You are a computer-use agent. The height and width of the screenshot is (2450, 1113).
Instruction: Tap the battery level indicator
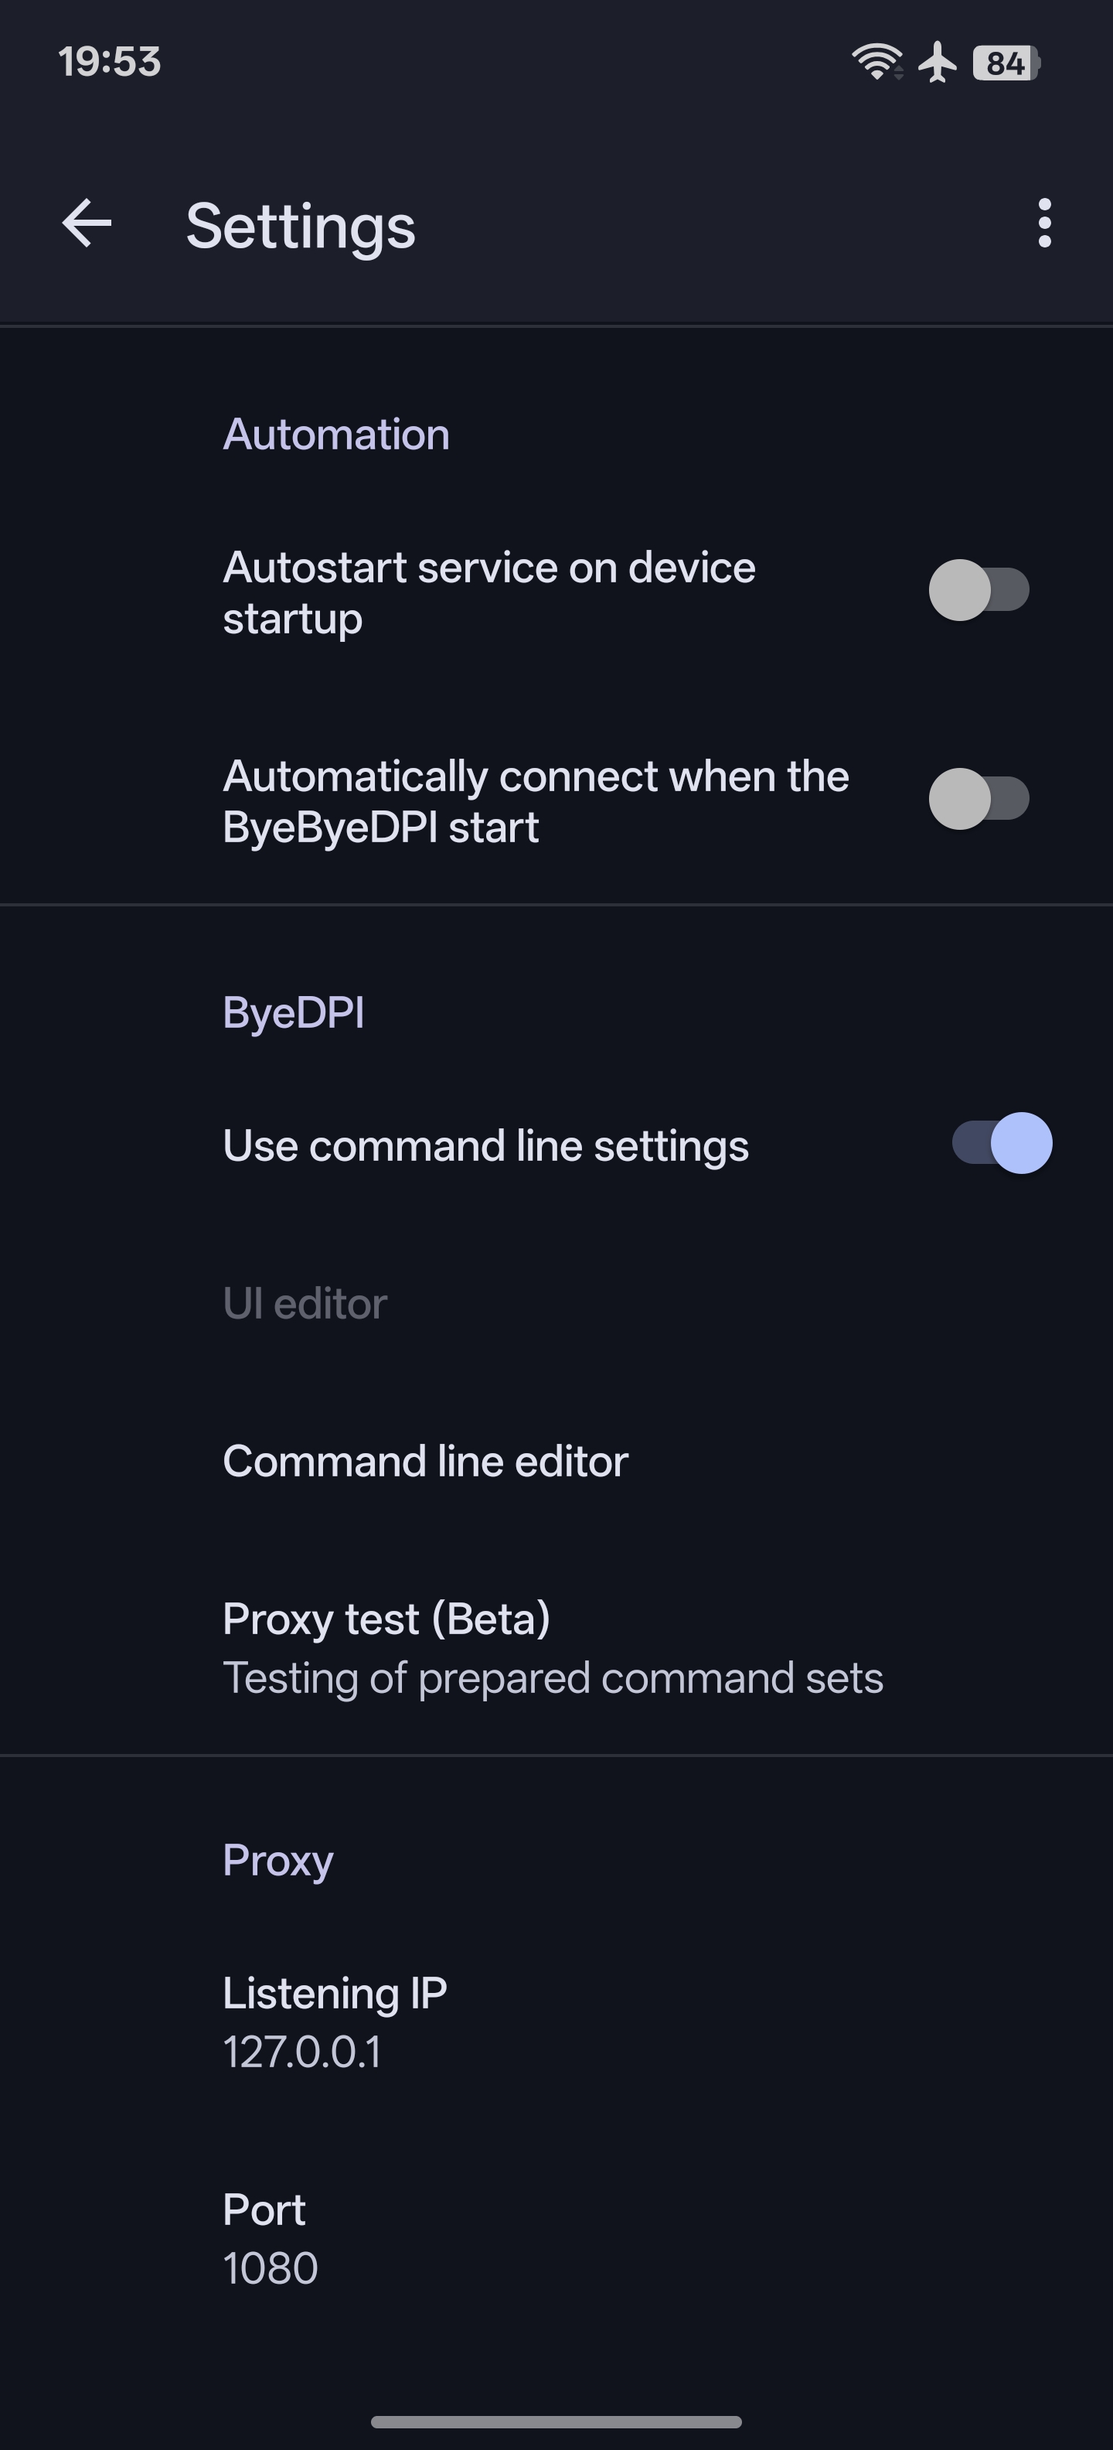[x=1006, y=63]
